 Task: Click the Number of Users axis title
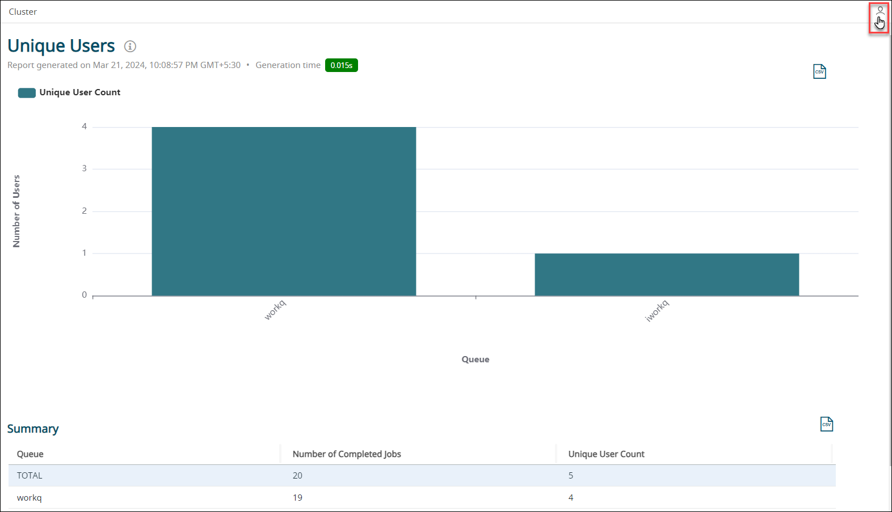pyautogui.click(x=16, y=211)
